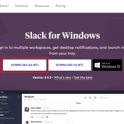
Task: Open the What's new link
Action: coord(63,77)
